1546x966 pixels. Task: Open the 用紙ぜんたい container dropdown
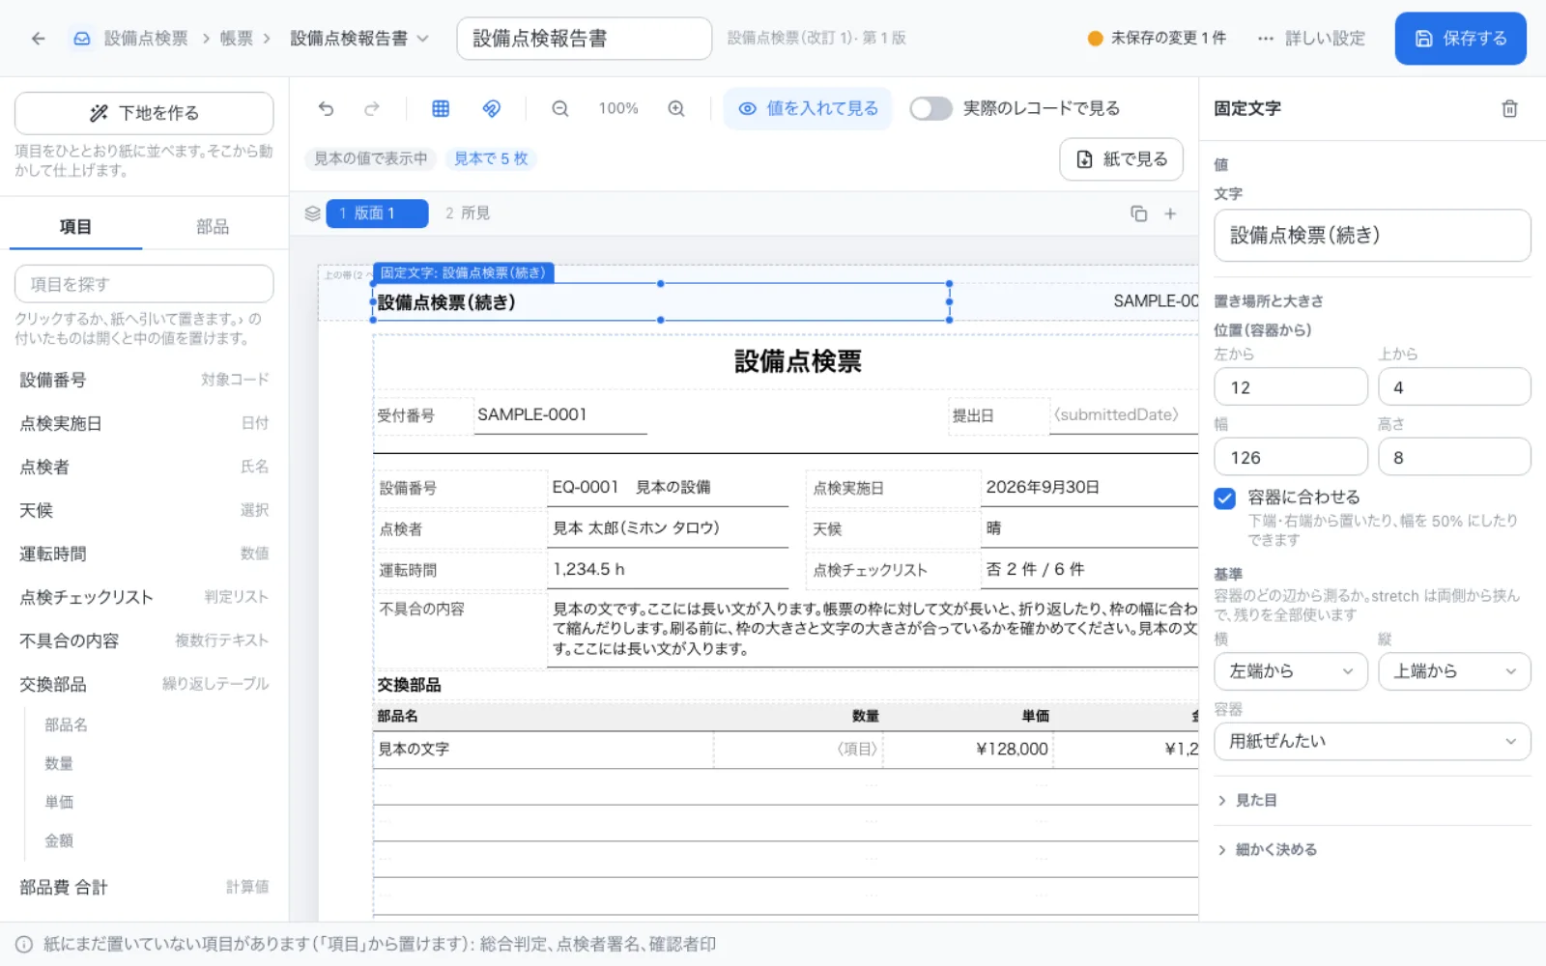click(x=1372, y=742)
